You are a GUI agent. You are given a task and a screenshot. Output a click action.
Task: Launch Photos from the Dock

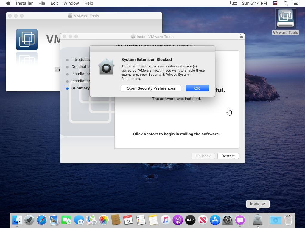click(x=103, y=220)
